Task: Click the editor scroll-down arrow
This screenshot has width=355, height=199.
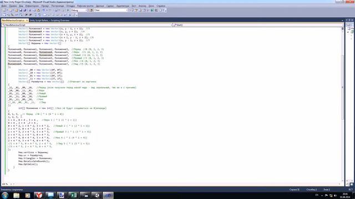Action: click(342, 181)
